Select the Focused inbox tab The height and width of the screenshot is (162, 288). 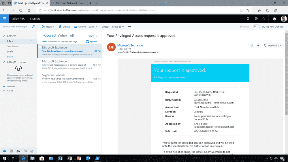[x=49, y=35]
